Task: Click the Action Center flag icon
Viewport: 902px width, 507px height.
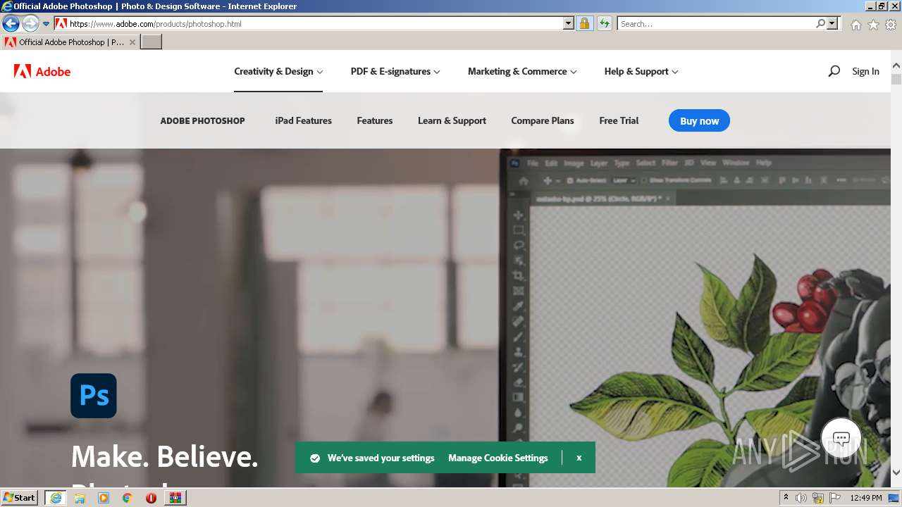Action: [x=835, y=498]
